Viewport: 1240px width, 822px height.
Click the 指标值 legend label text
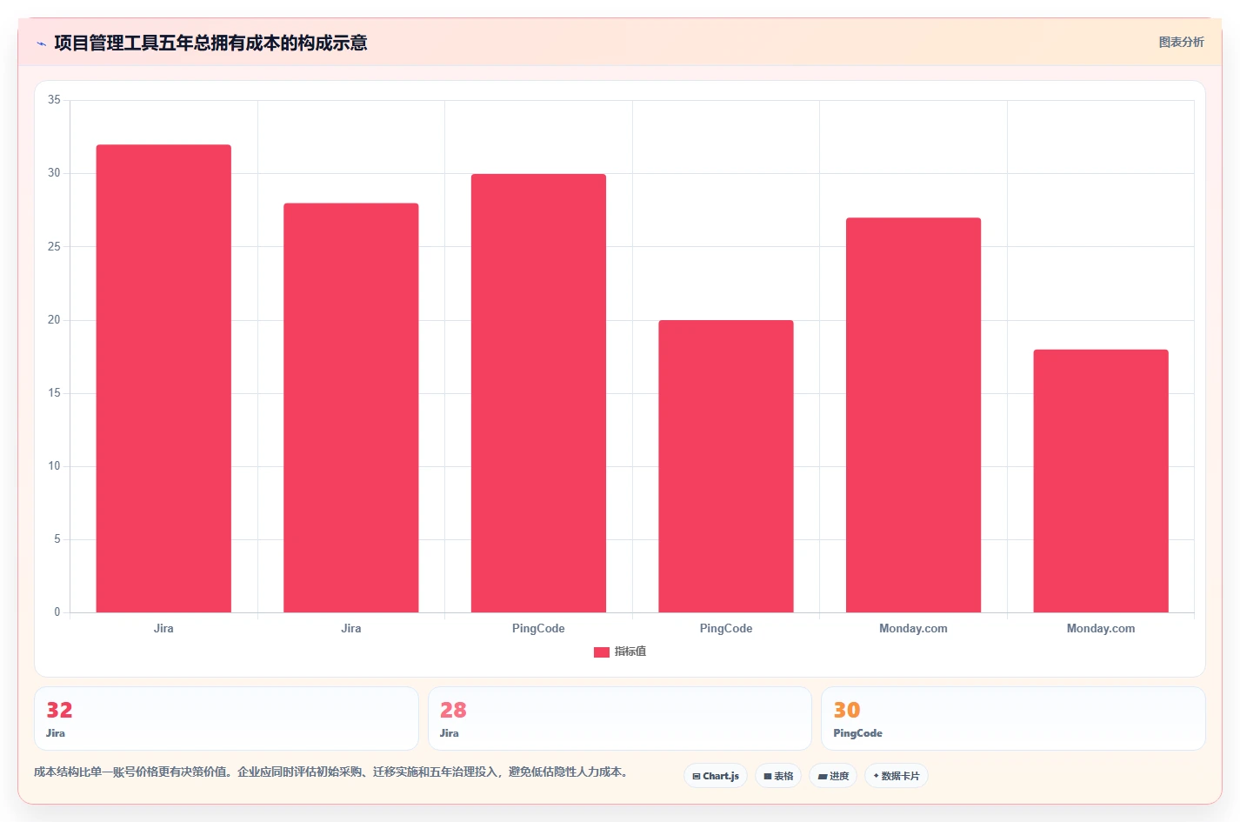point(630,652)
